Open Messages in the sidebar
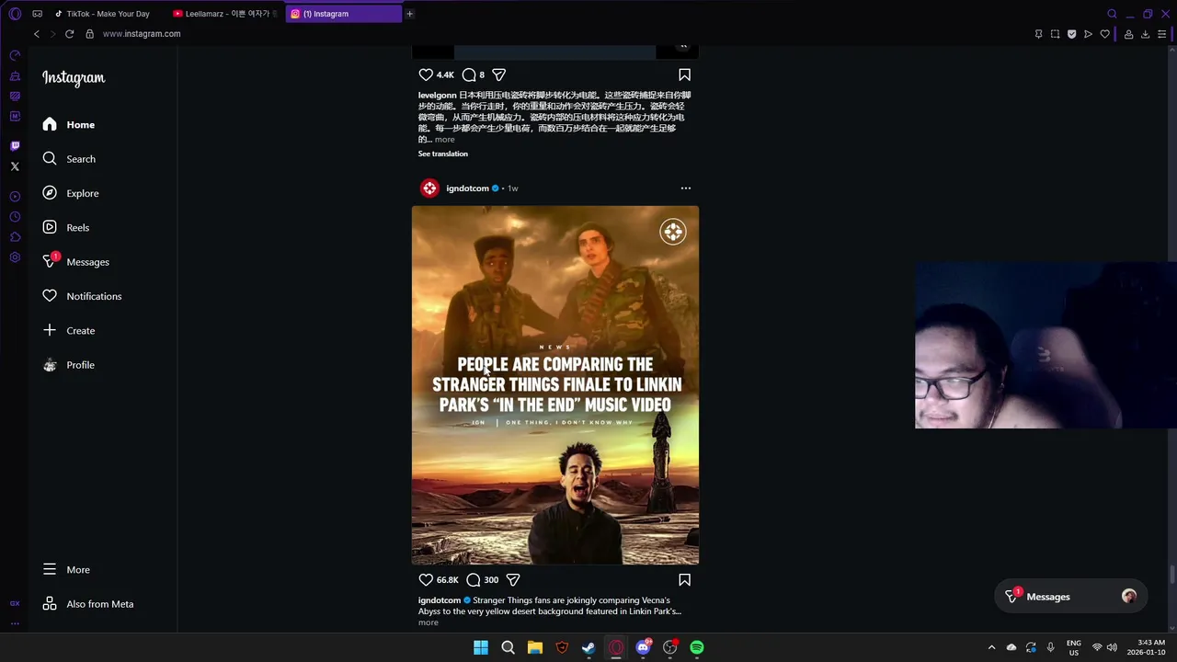The width and height of the screenshot is (1177, 662). click(x=75, y=262)
